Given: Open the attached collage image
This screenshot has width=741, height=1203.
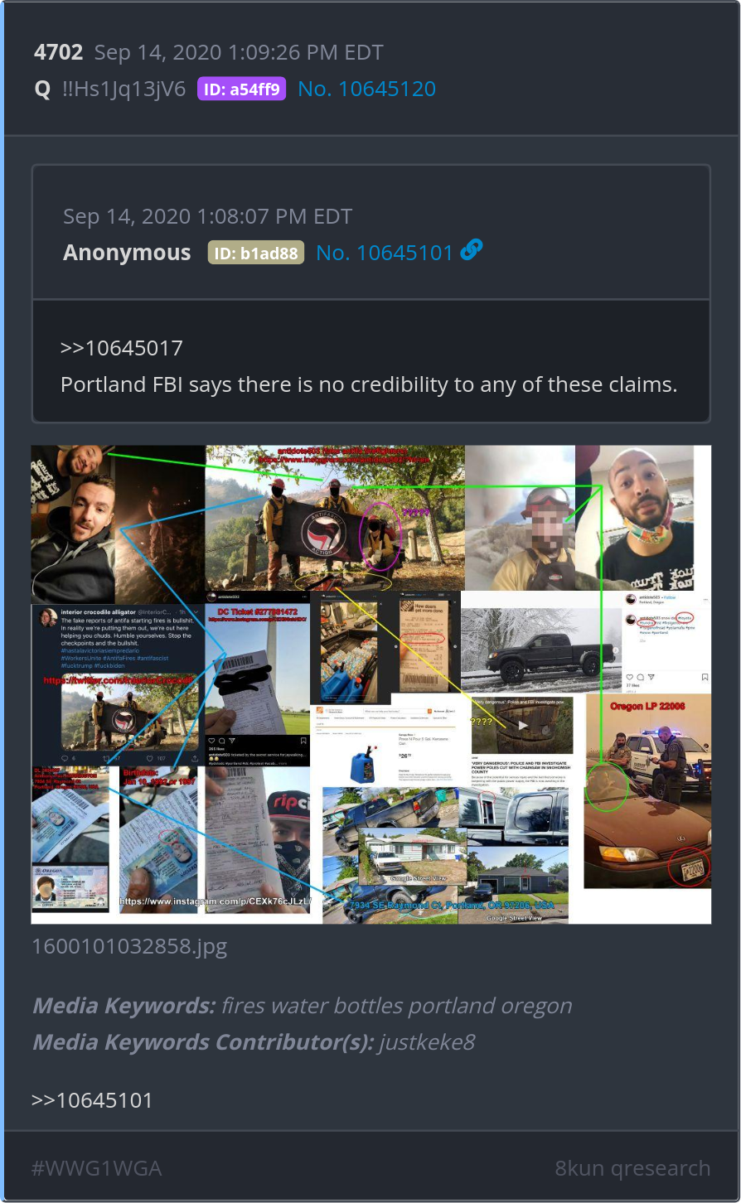Looking at the screenshot, I should tap(371, 684).
